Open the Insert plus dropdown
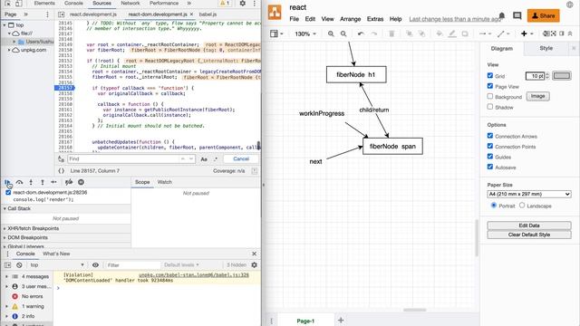Screen dimensions: 580x326 tap(527, 34)
